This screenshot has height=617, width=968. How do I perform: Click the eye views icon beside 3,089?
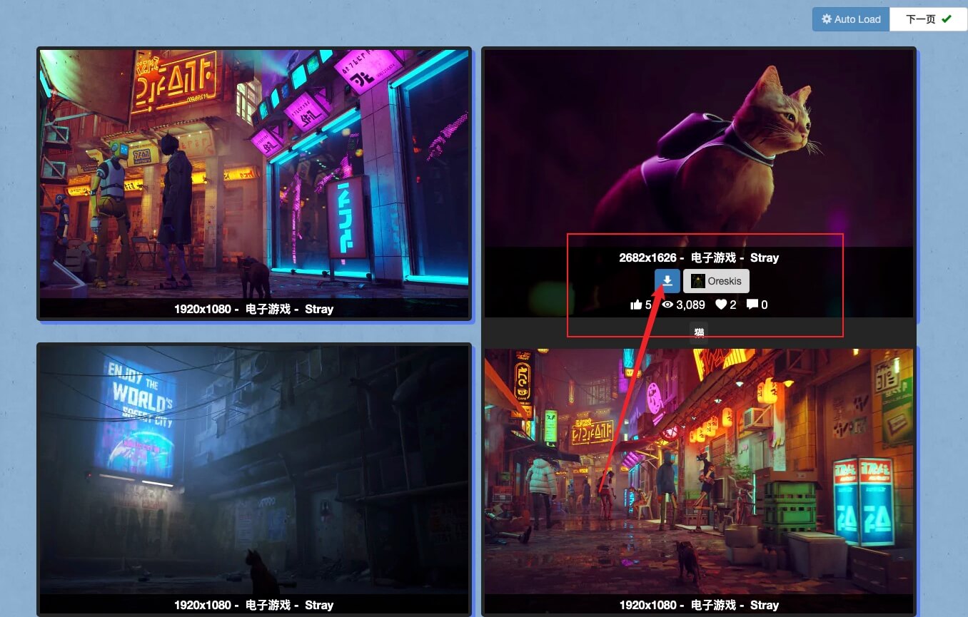pos(667,305)
